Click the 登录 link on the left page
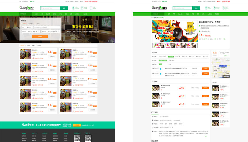This screenshot has height=142, width=248. (31, 2)
